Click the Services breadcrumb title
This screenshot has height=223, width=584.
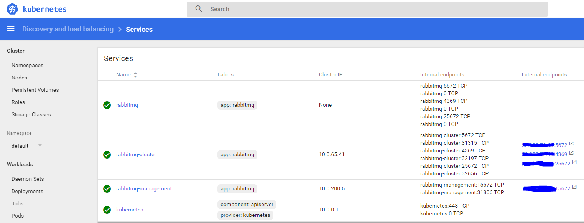tap(139, 30)
